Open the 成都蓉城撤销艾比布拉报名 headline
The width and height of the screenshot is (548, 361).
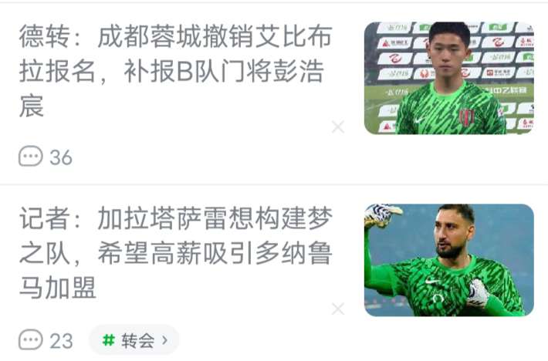(176, 71)
